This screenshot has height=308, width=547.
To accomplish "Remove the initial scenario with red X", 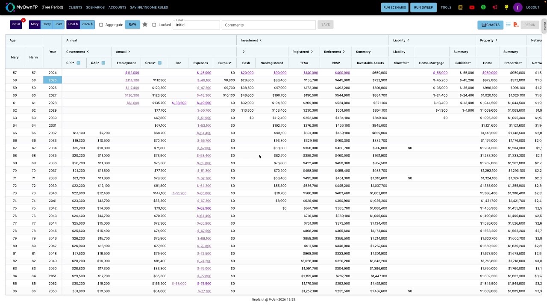I will (x=23, y=21).
